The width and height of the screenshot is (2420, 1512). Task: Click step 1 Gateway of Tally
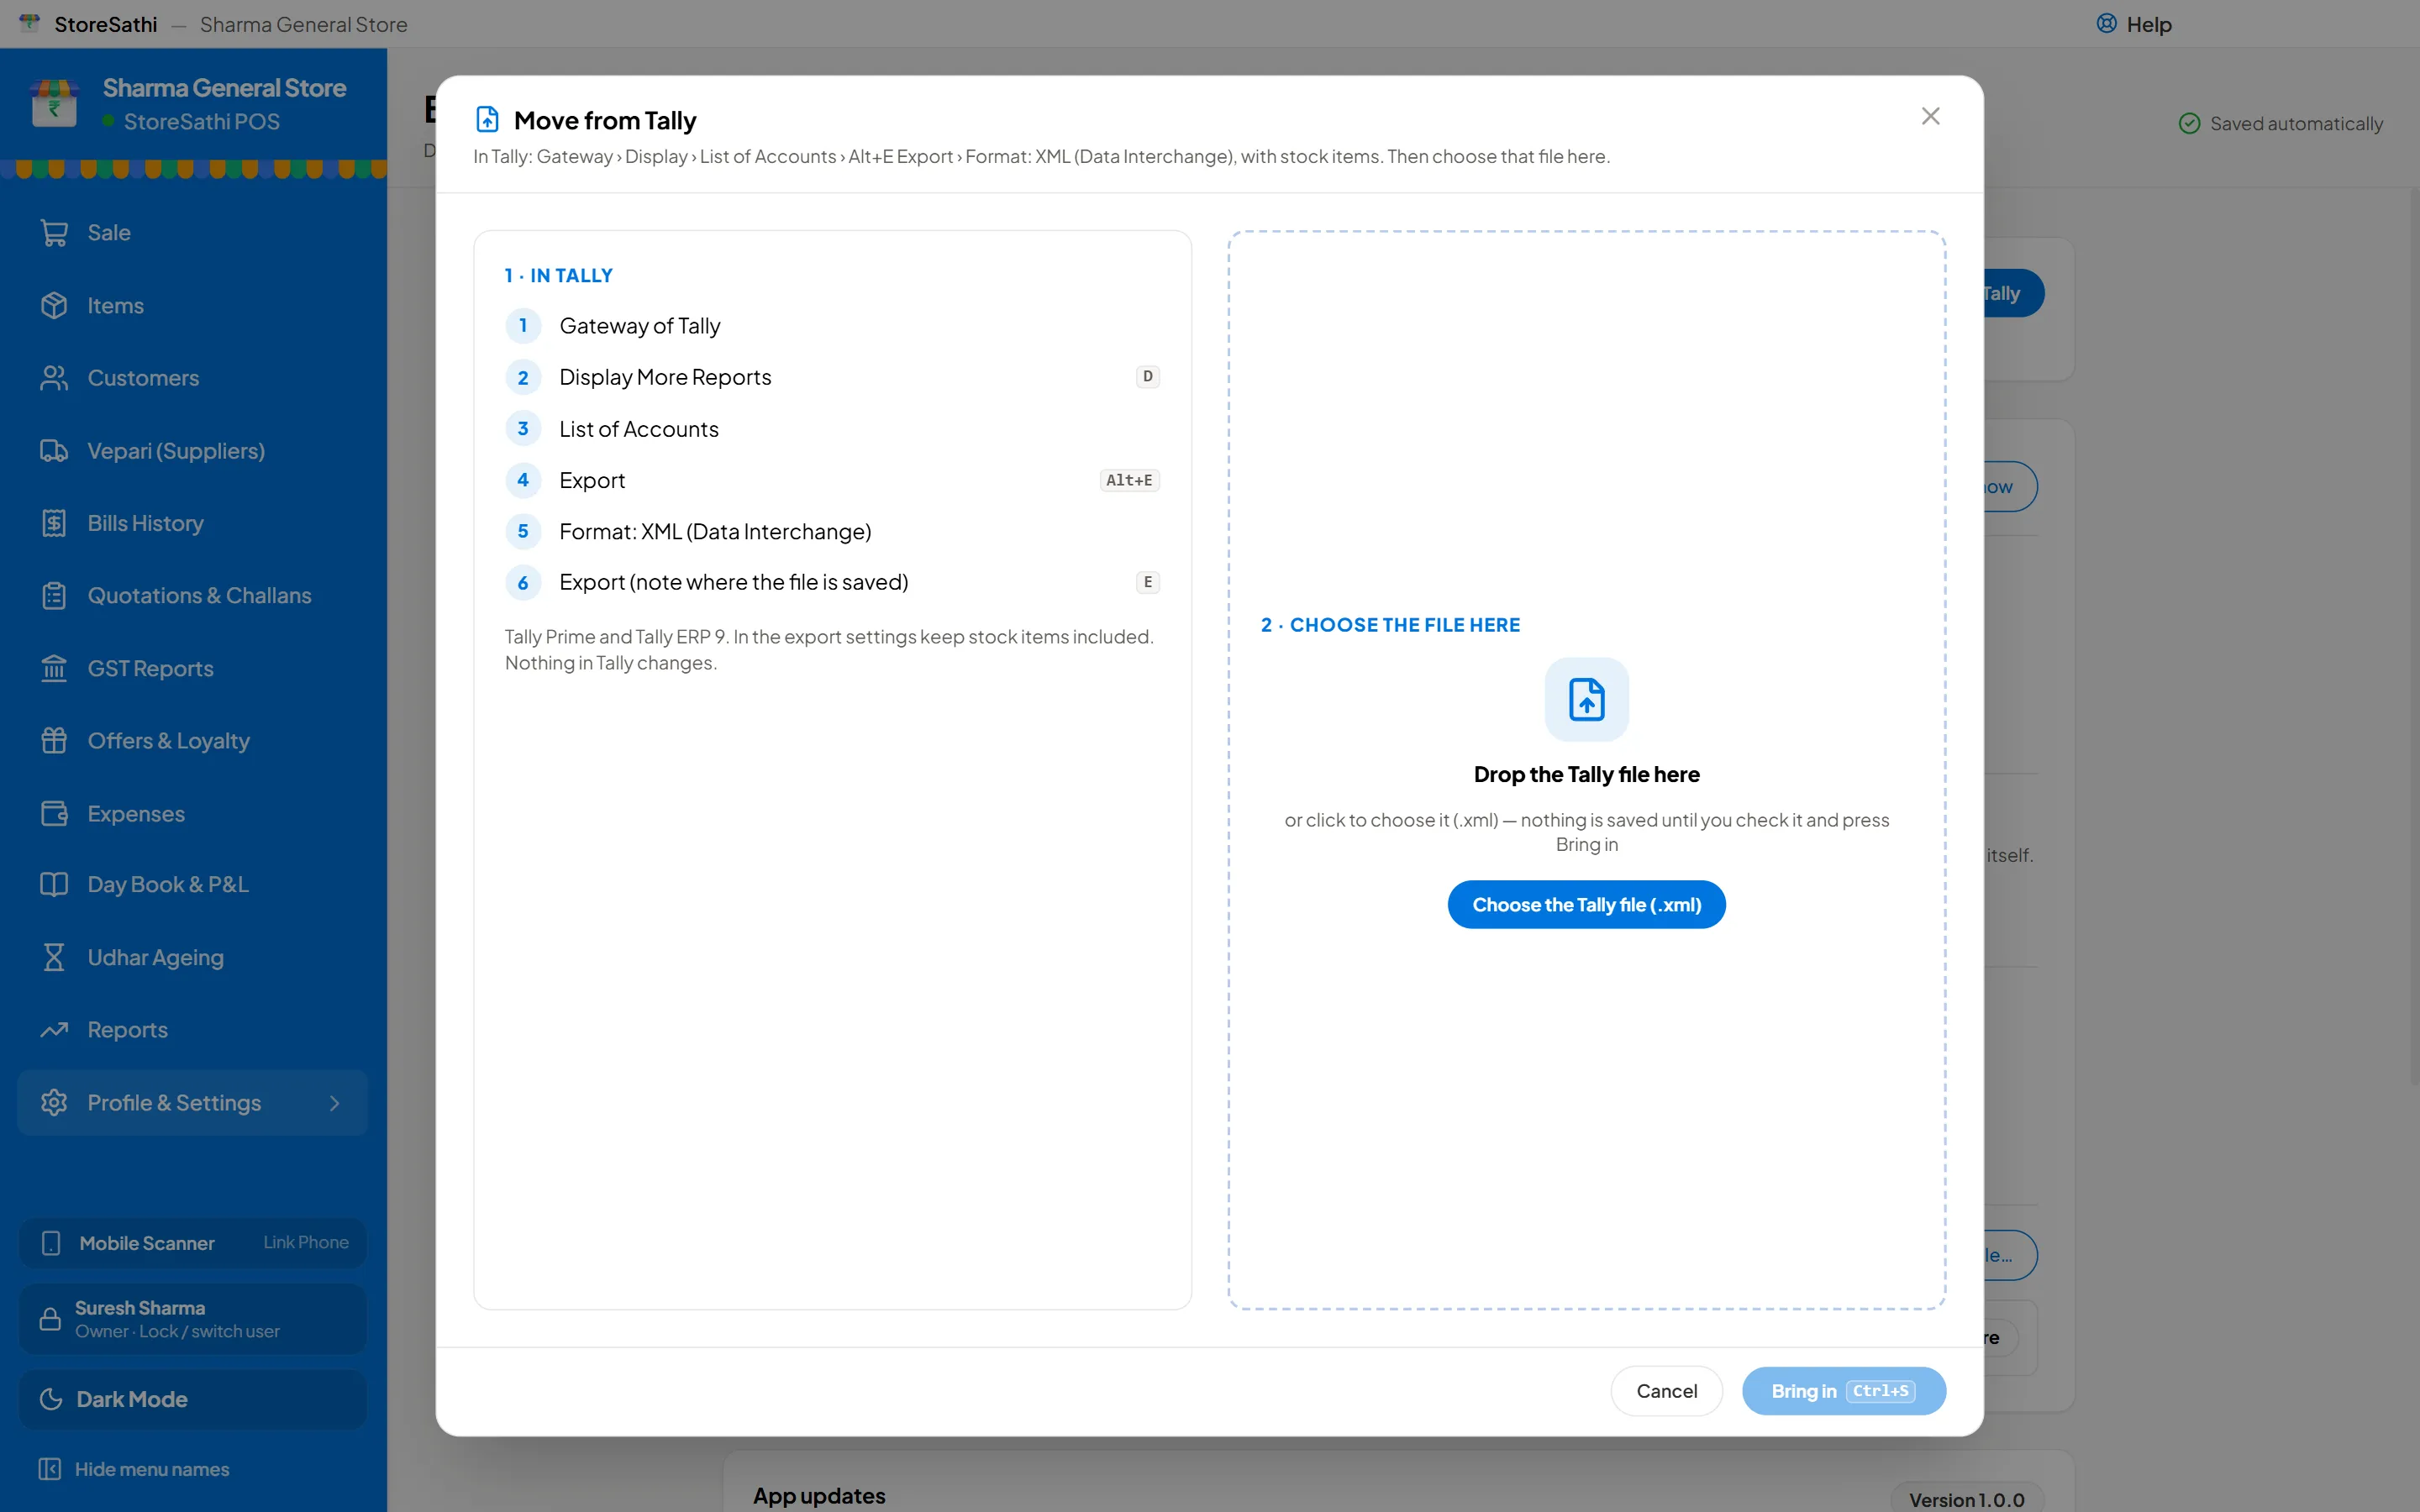pyautogui.click(x=832, y=326)
